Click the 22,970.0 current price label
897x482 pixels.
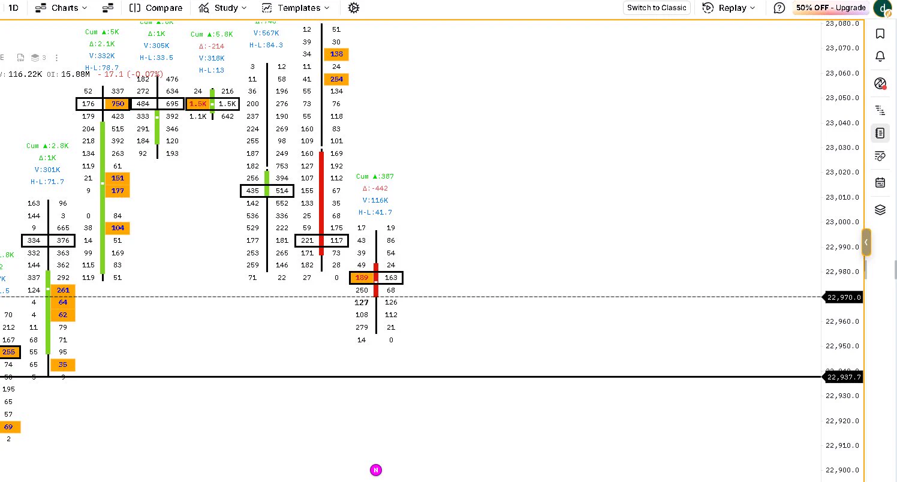point(844,297)
